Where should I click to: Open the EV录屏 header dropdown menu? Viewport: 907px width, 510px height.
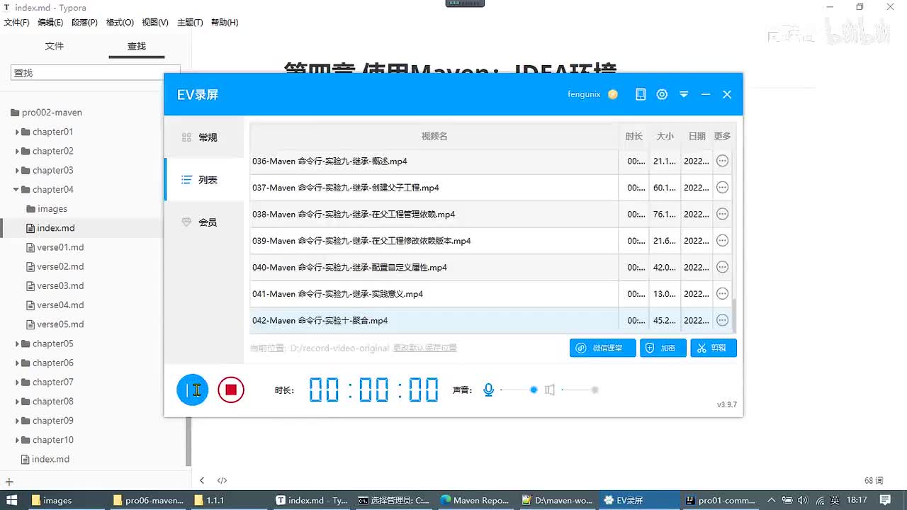pos(684,94)
